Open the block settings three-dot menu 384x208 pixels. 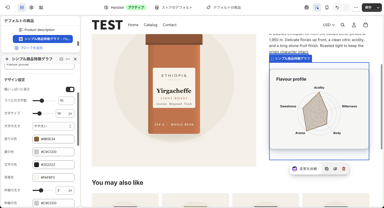68,59
